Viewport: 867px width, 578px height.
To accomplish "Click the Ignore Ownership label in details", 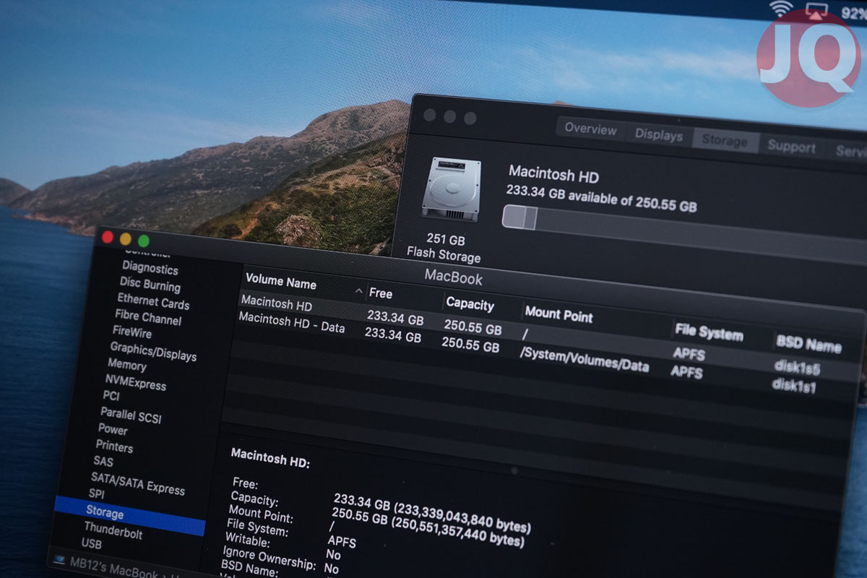I will pos(269,559).
